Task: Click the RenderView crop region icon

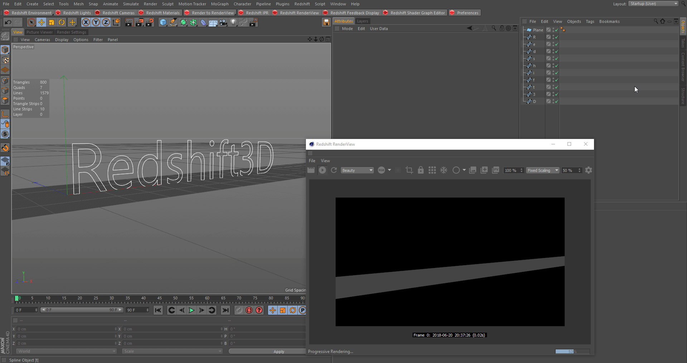Action: pyautogui.click(x=409, y=170)
